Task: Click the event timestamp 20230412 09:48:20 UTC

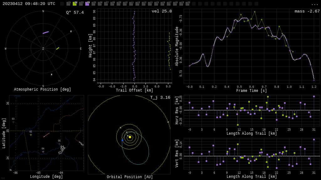Action: (x=29, y=4)
